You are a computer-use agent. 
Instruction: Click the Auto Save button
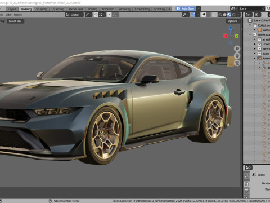coord(186,8)
